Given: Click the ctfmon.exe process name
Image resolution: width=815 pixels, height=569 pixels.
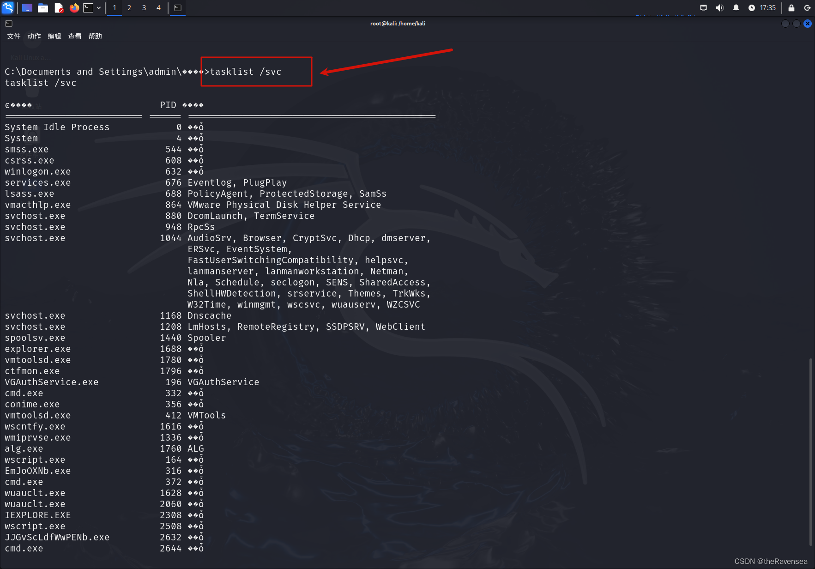Looking at the screenshot, I should point(32,371).
